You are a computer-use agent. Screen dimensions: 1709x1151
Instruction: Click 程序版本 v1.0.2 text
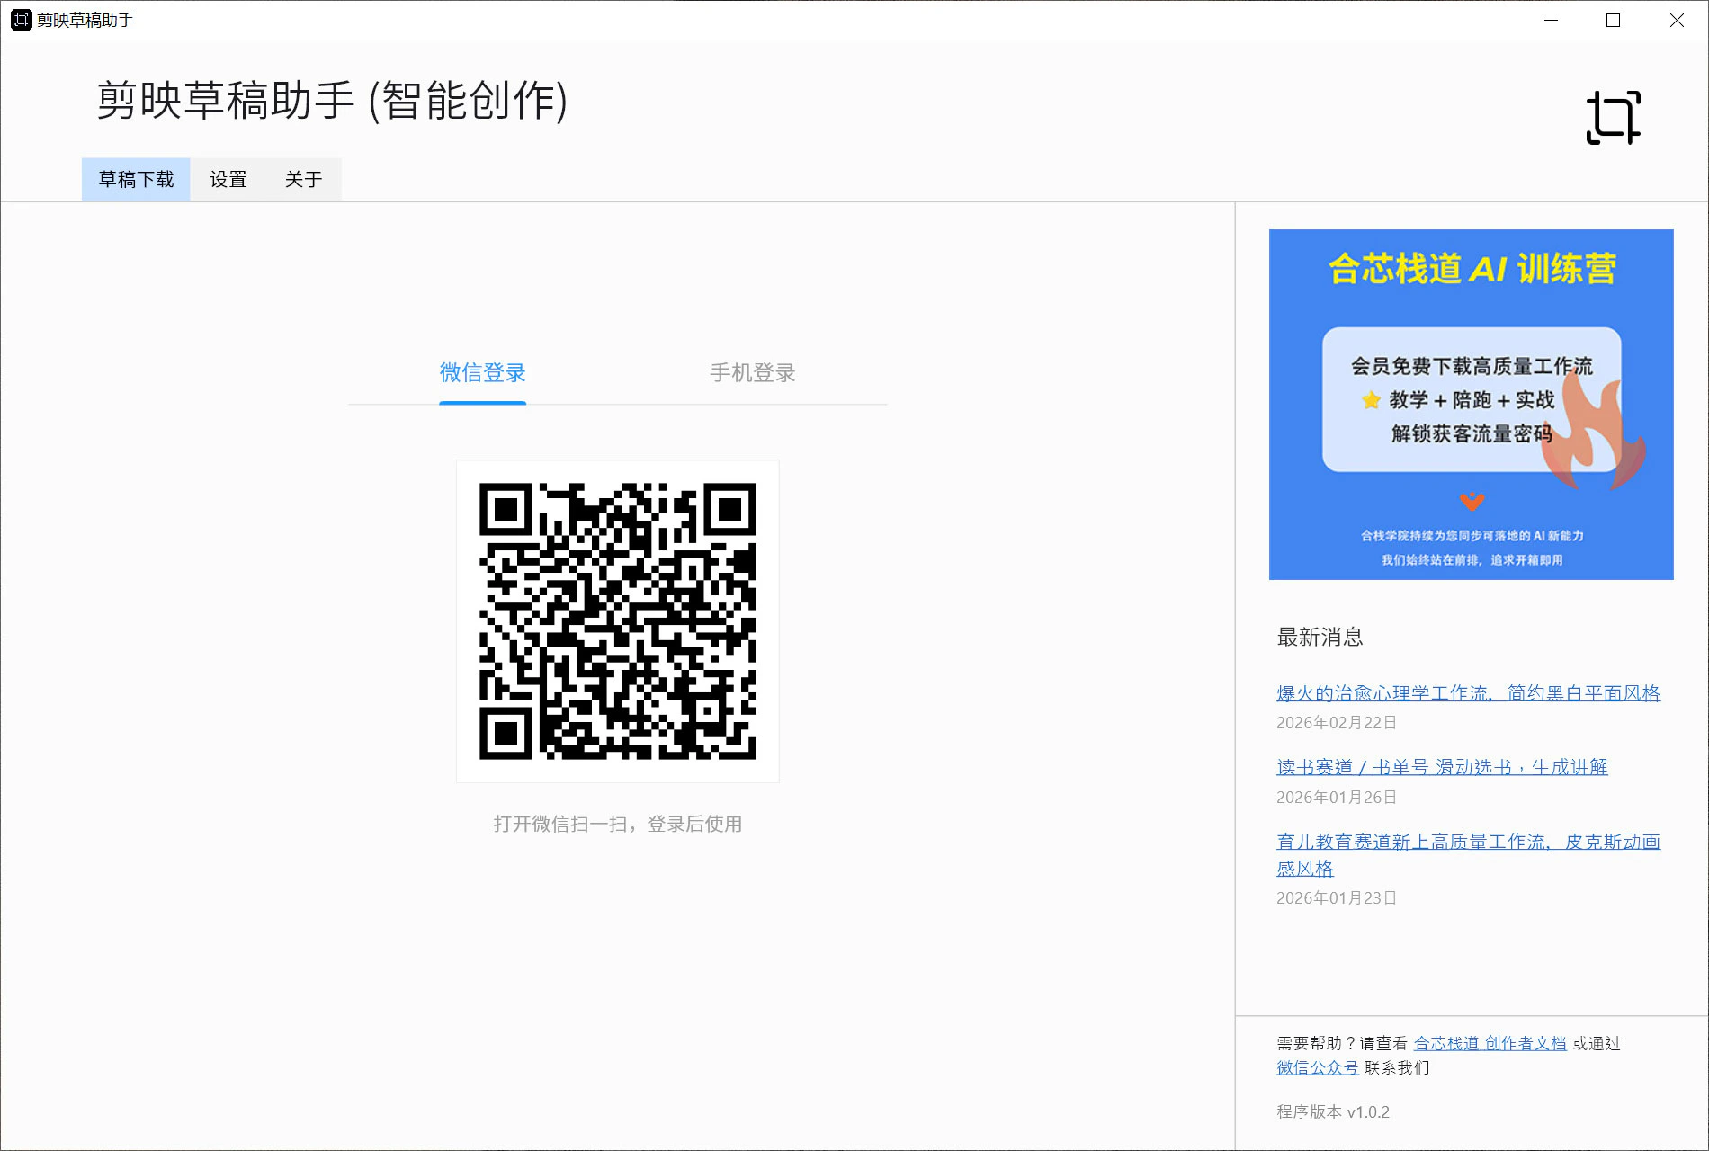(1333, 1112)
